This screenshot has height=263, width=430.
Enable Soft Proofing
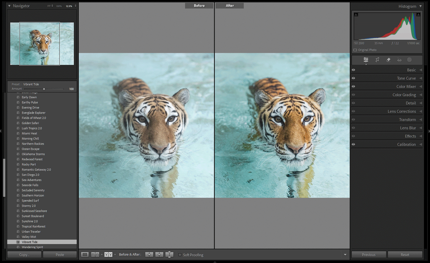pos(180,255)
